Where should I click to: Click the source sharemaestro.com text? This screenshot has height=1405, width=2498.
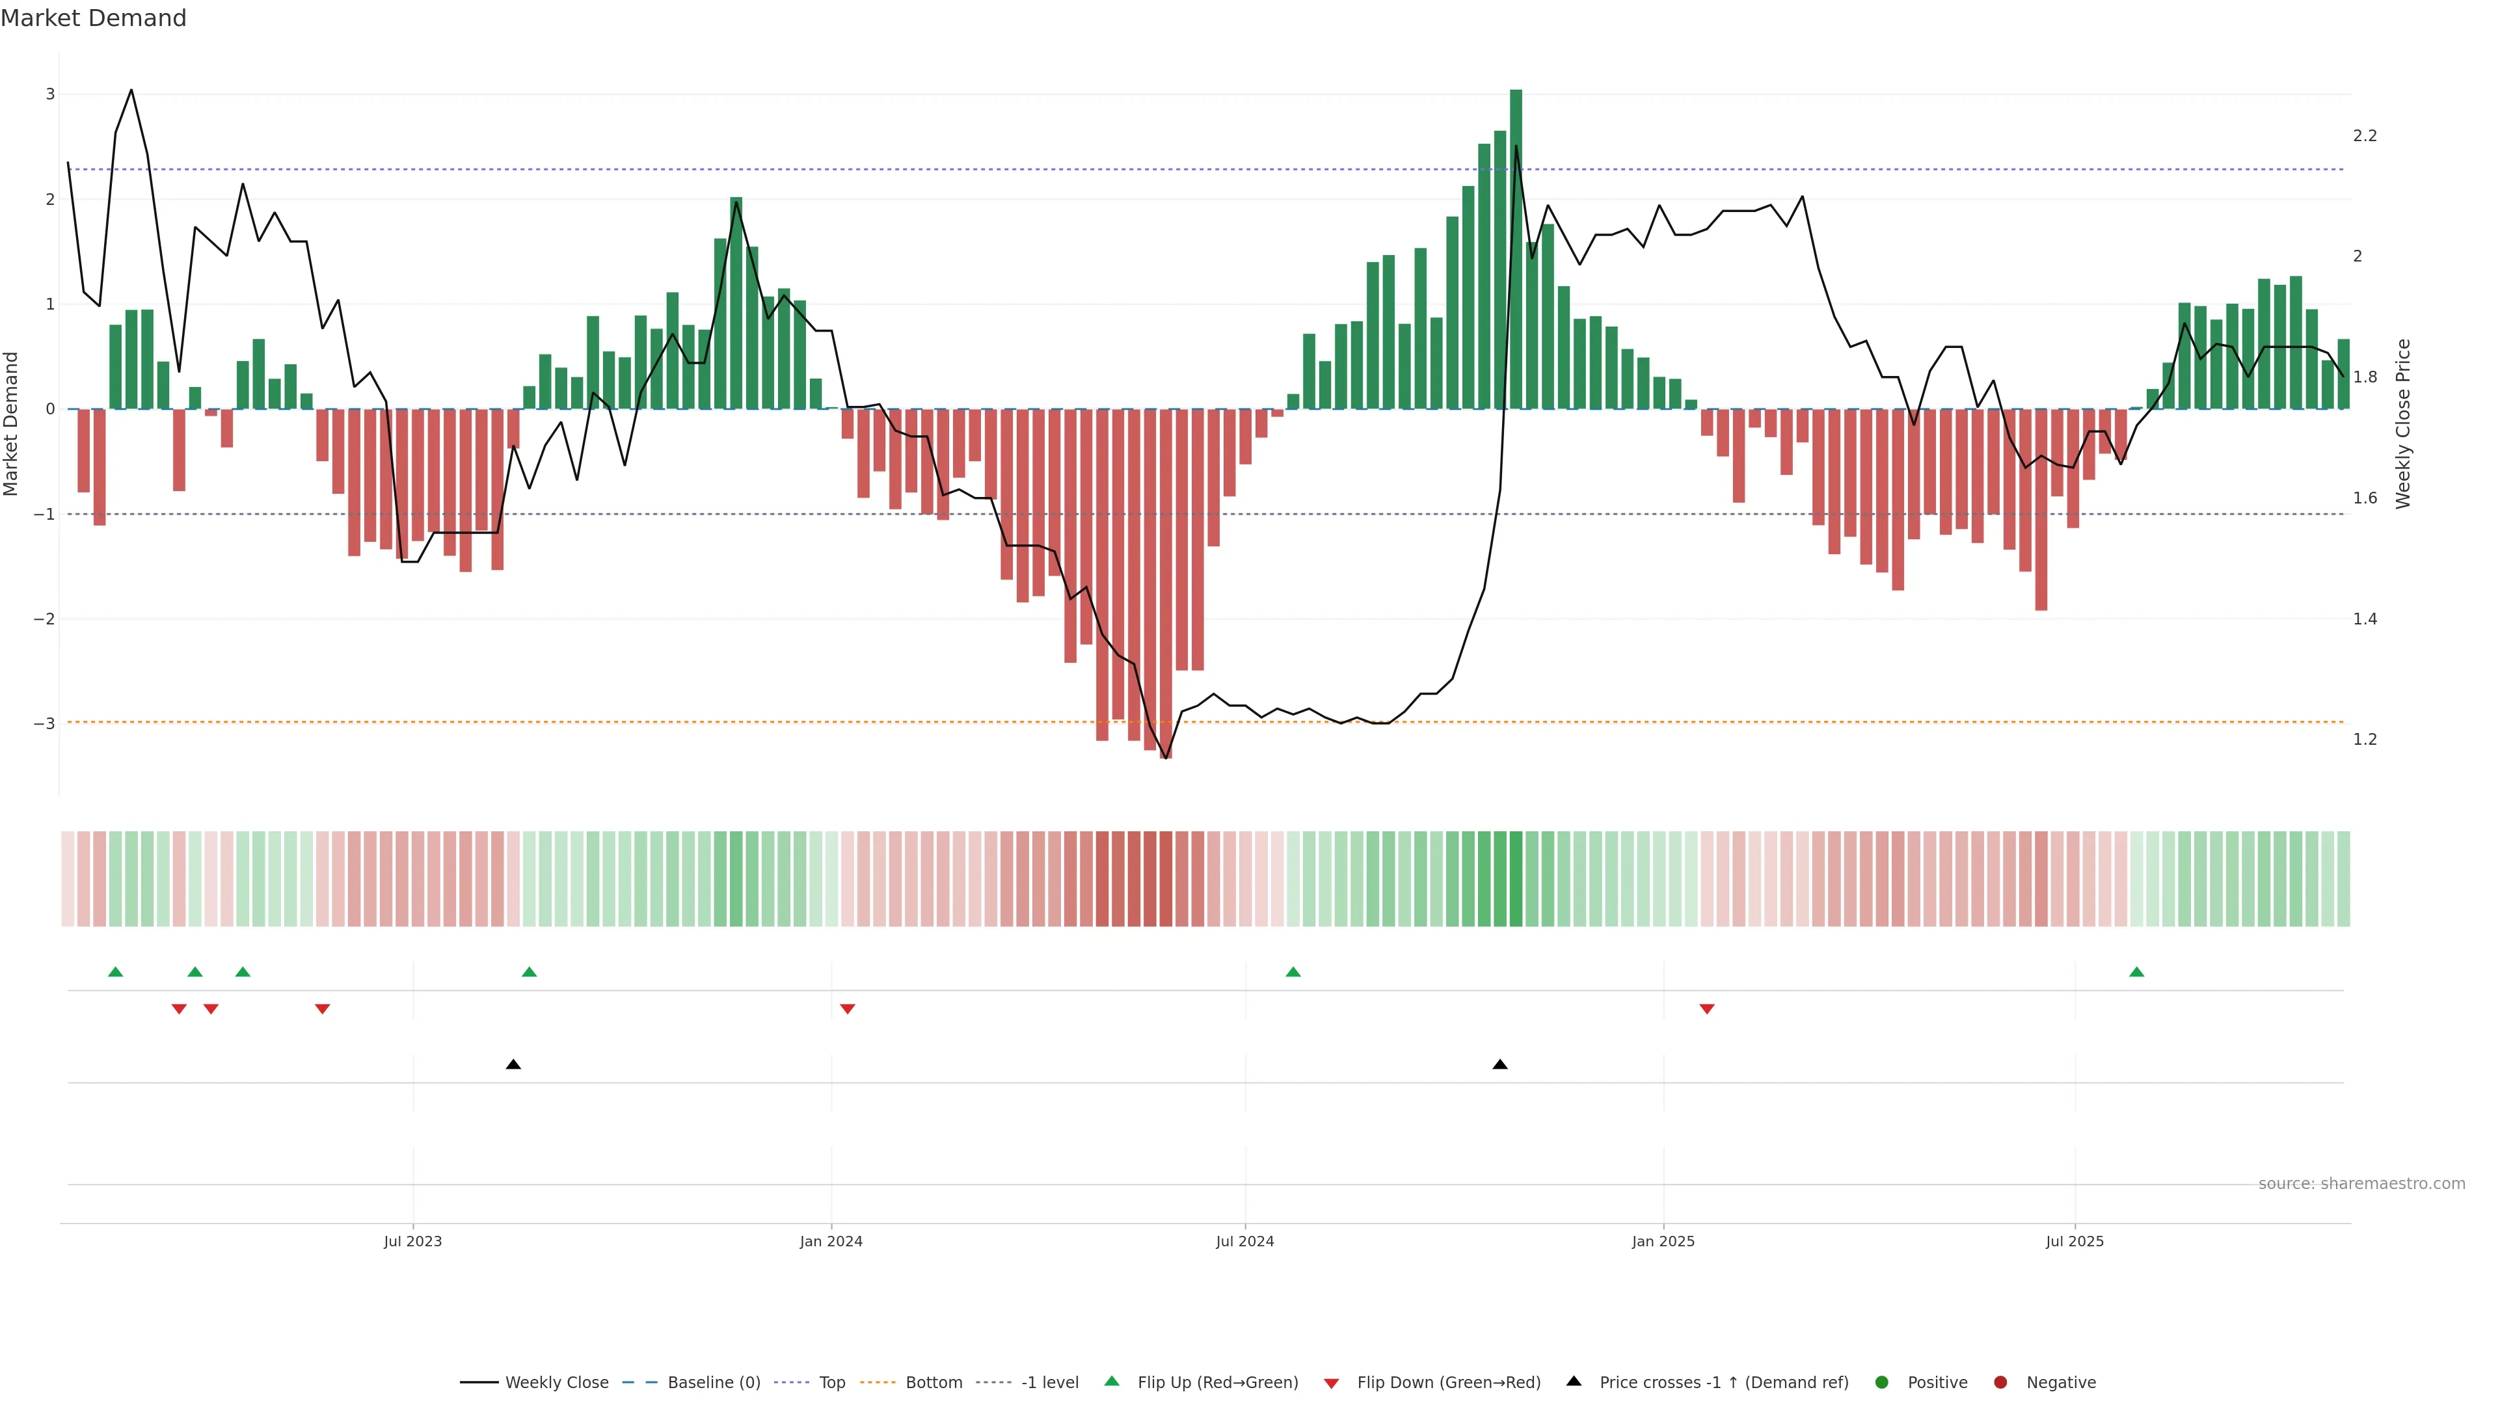[2361, 1183]
